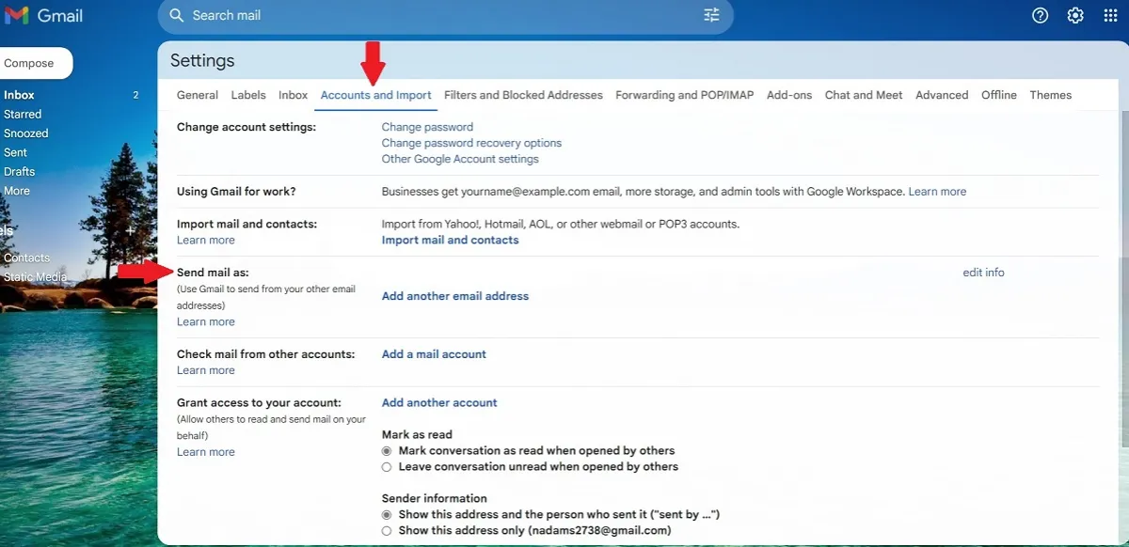Viewport: 1129px width, 547px height.
Task: Click the Help question mark icon
Action: click(1039, 15)
